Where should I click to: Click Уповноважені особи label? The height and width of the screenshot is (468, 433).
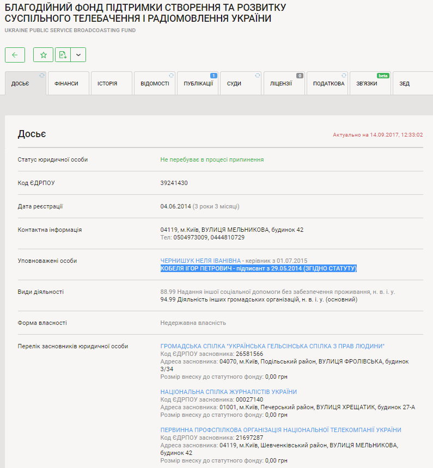pos(47,261)
